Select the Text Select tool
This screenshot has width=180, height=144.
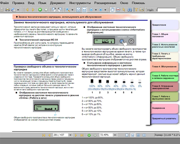136,10
